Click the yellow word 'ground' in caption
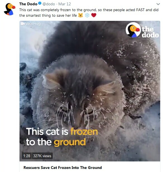Screen dimensions: 163x172 (x=69, y=142)
